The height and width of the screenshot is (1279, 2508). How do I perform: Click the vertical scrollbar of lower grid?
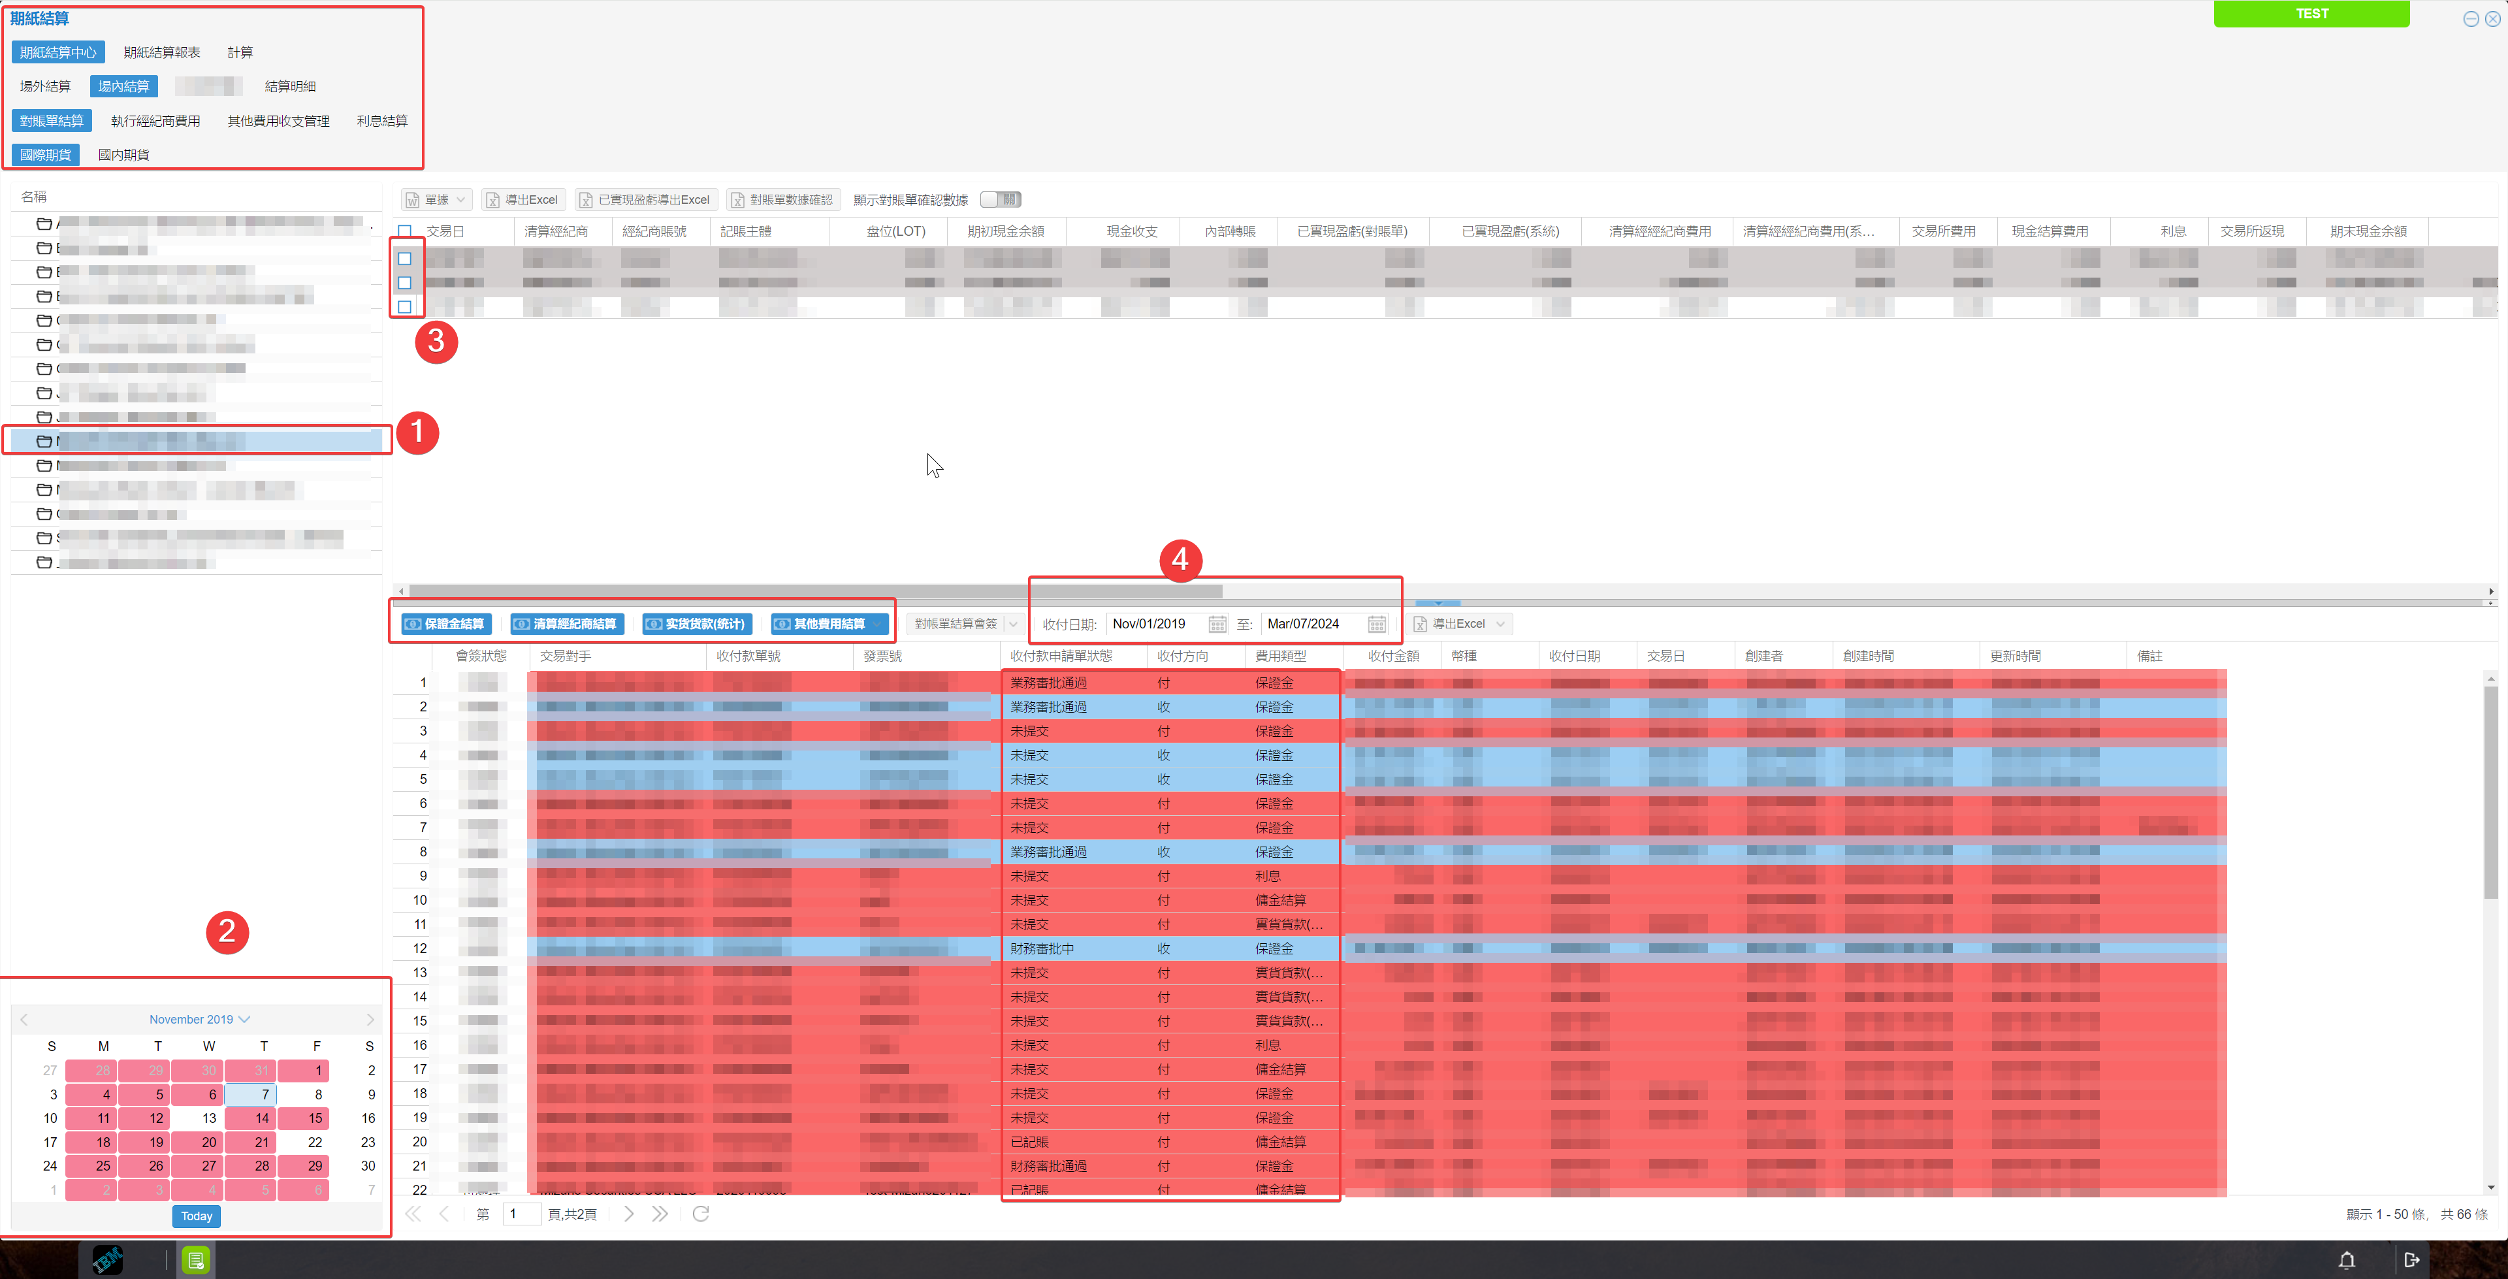pos(2490,792)
